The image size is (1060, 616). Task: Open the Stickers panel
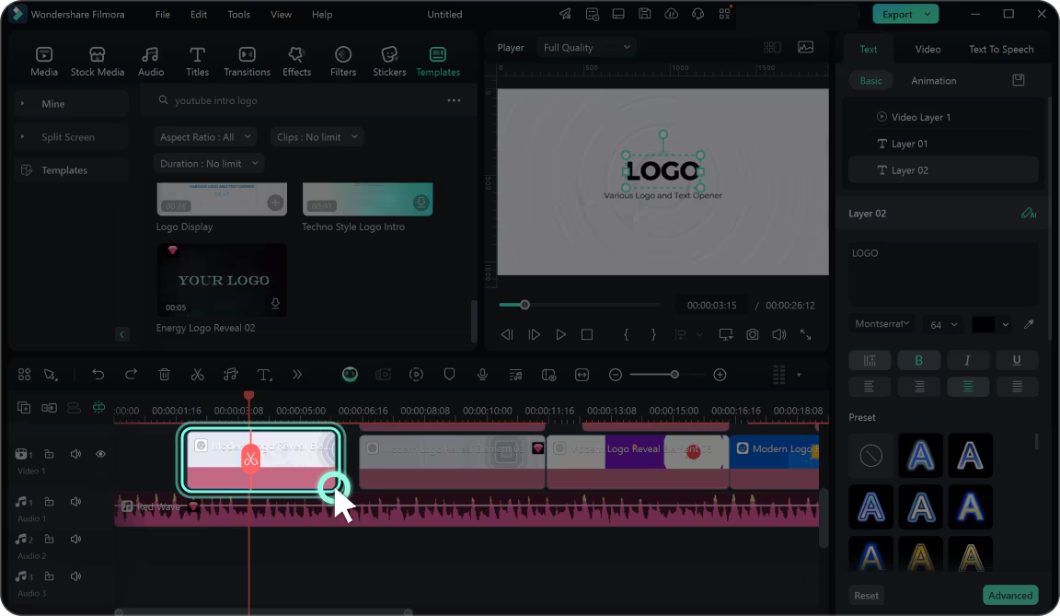[389, 61]
